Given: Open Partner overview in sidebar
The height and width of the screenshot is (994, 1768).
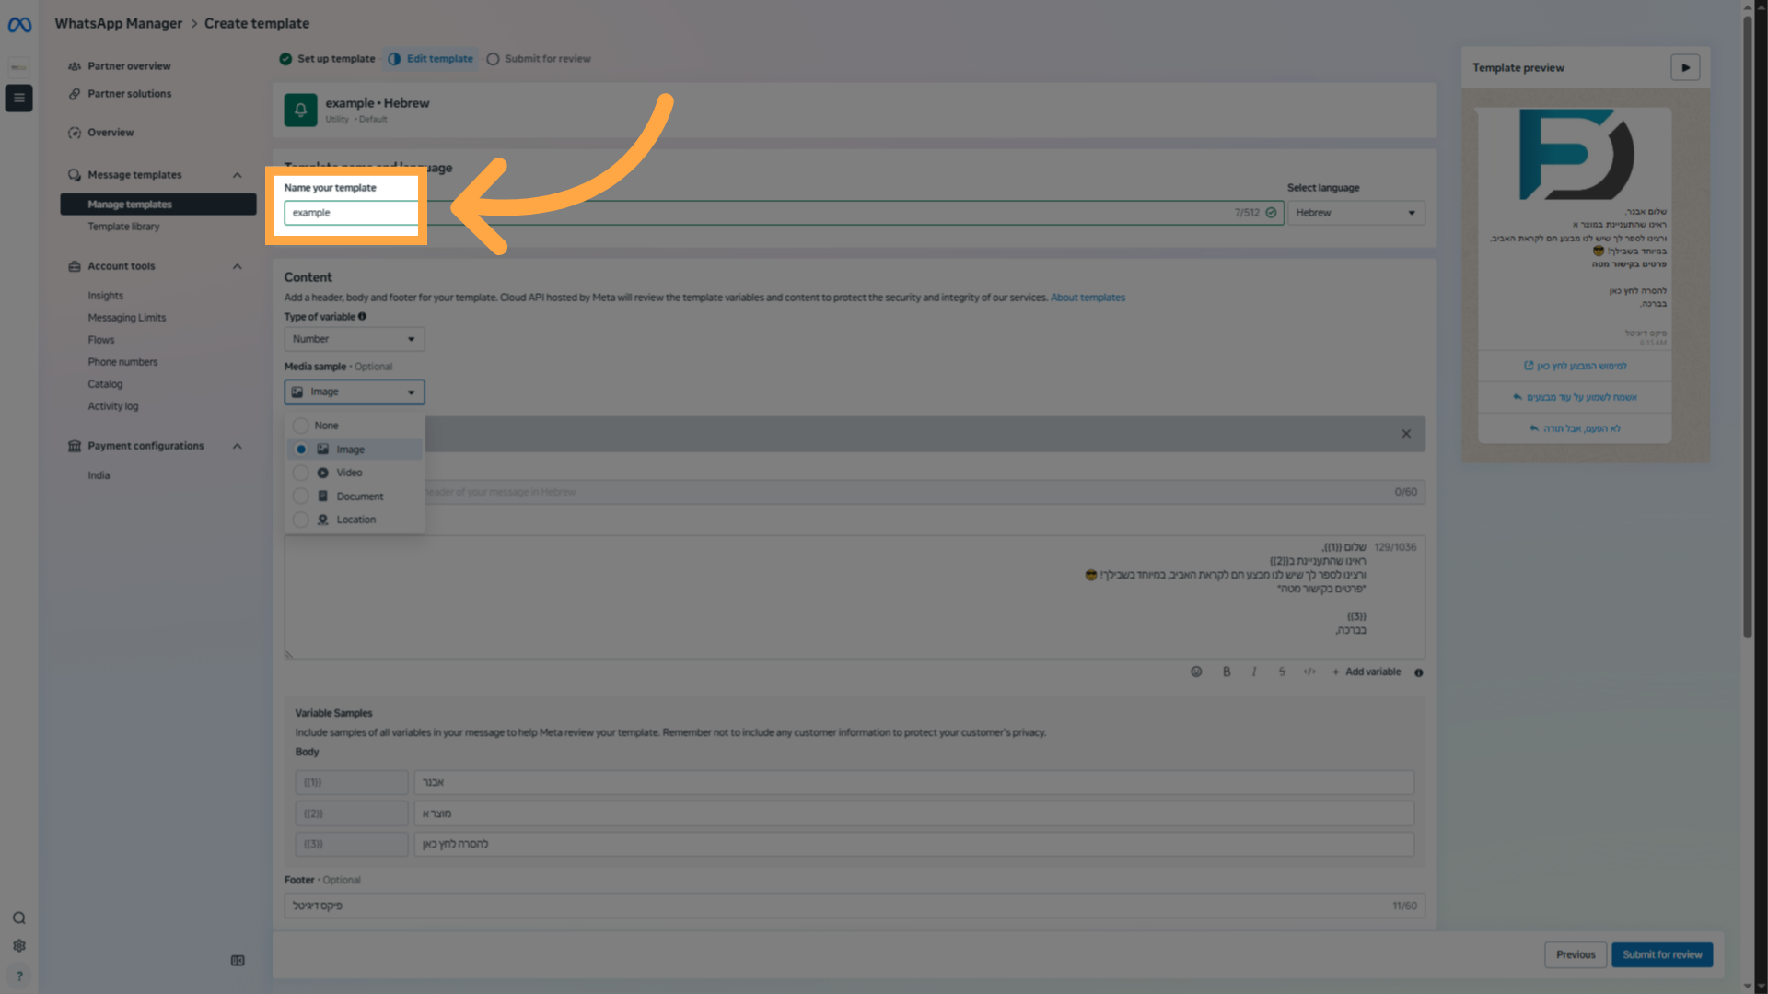Looking at the screenshot, I should tap(129, 66).
